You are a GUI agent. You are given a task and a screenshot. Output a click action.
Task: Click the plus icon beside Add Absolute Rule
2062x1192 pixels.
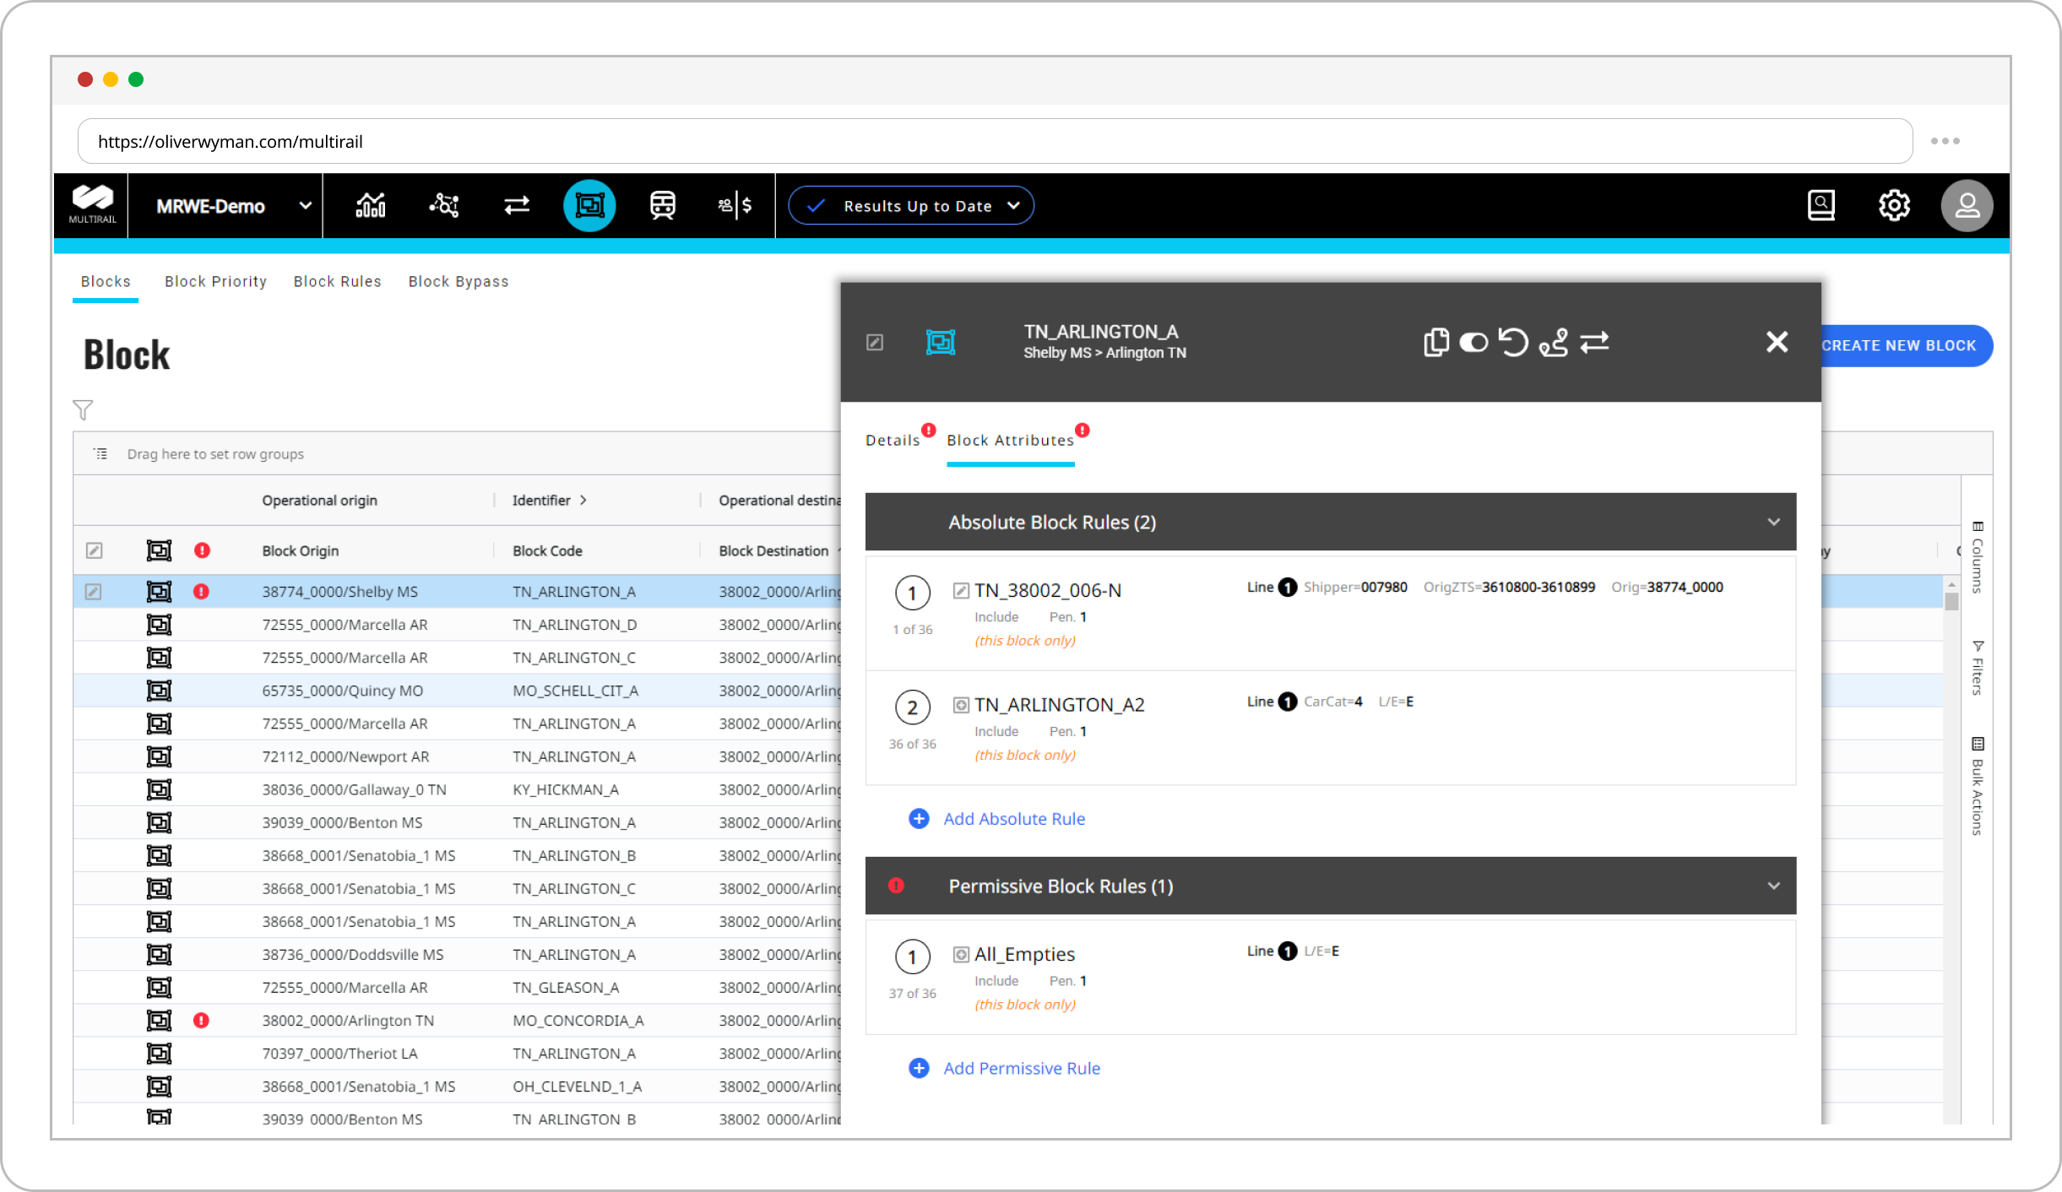pyautogui.click(x=919, y=819)
